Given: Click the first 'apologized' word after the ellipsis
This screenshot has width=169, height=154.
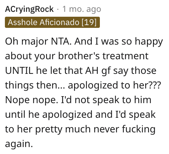Looking at the screenshot, I should (93, 86).
